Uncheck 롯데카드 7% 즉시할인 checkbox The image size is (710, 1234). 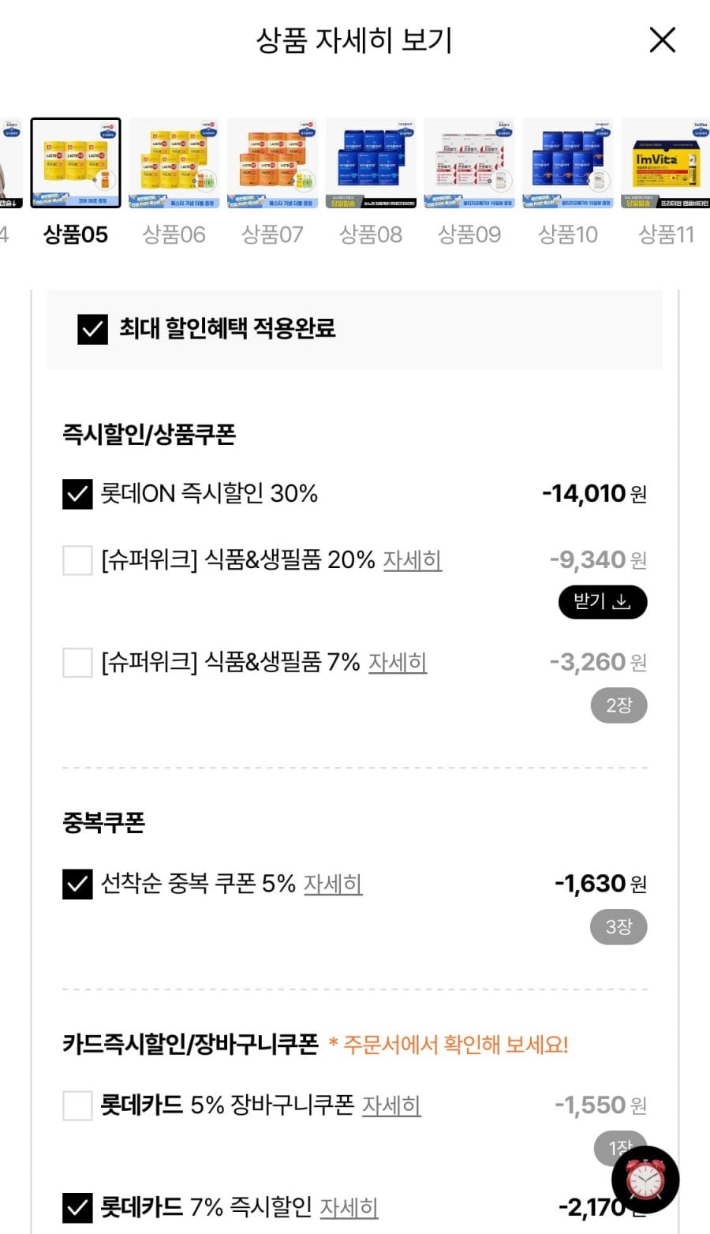(77, 1208)
